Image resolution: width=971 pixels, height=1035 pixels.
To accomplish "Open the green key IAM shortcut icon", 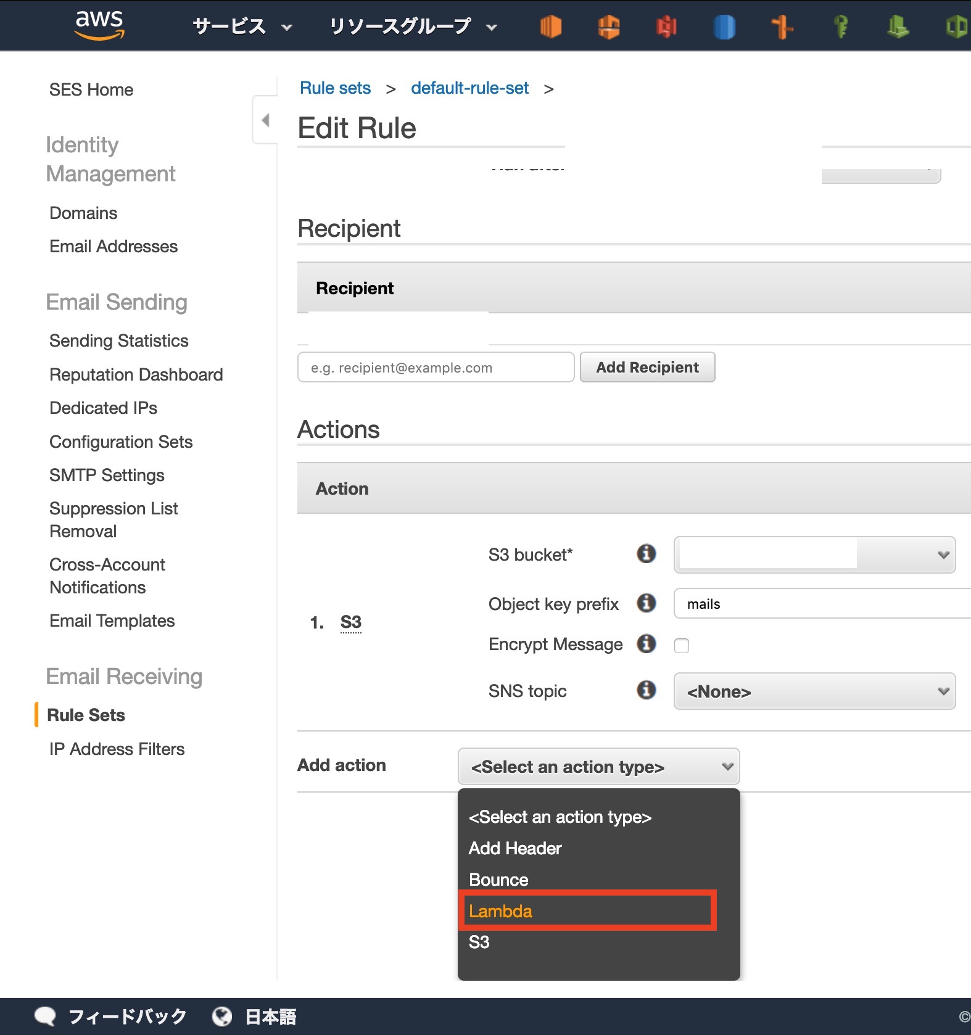I will tap(840, 27).
